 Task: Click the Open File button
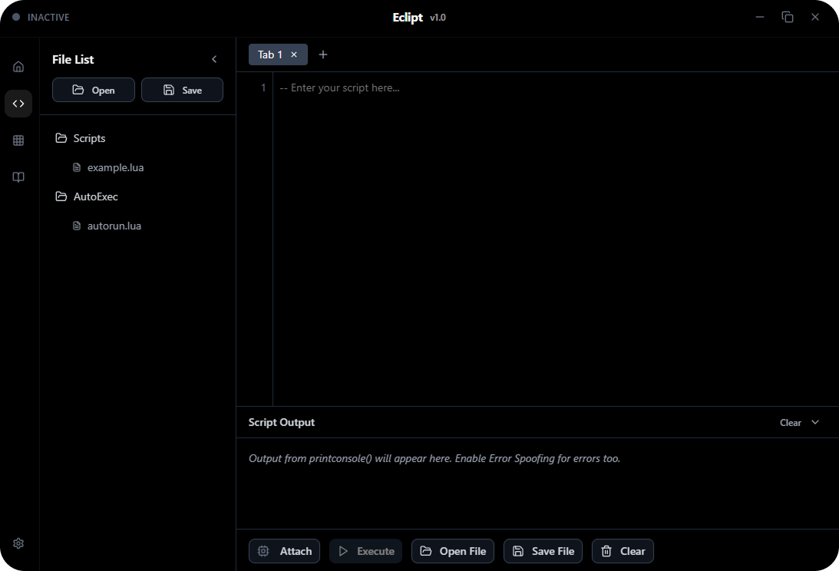tap(453, 551)
